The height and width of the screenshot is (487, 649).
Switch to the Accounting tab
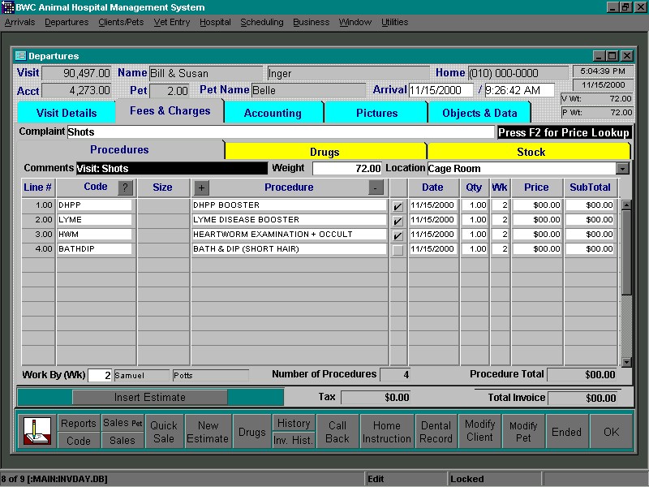[273, 113]
